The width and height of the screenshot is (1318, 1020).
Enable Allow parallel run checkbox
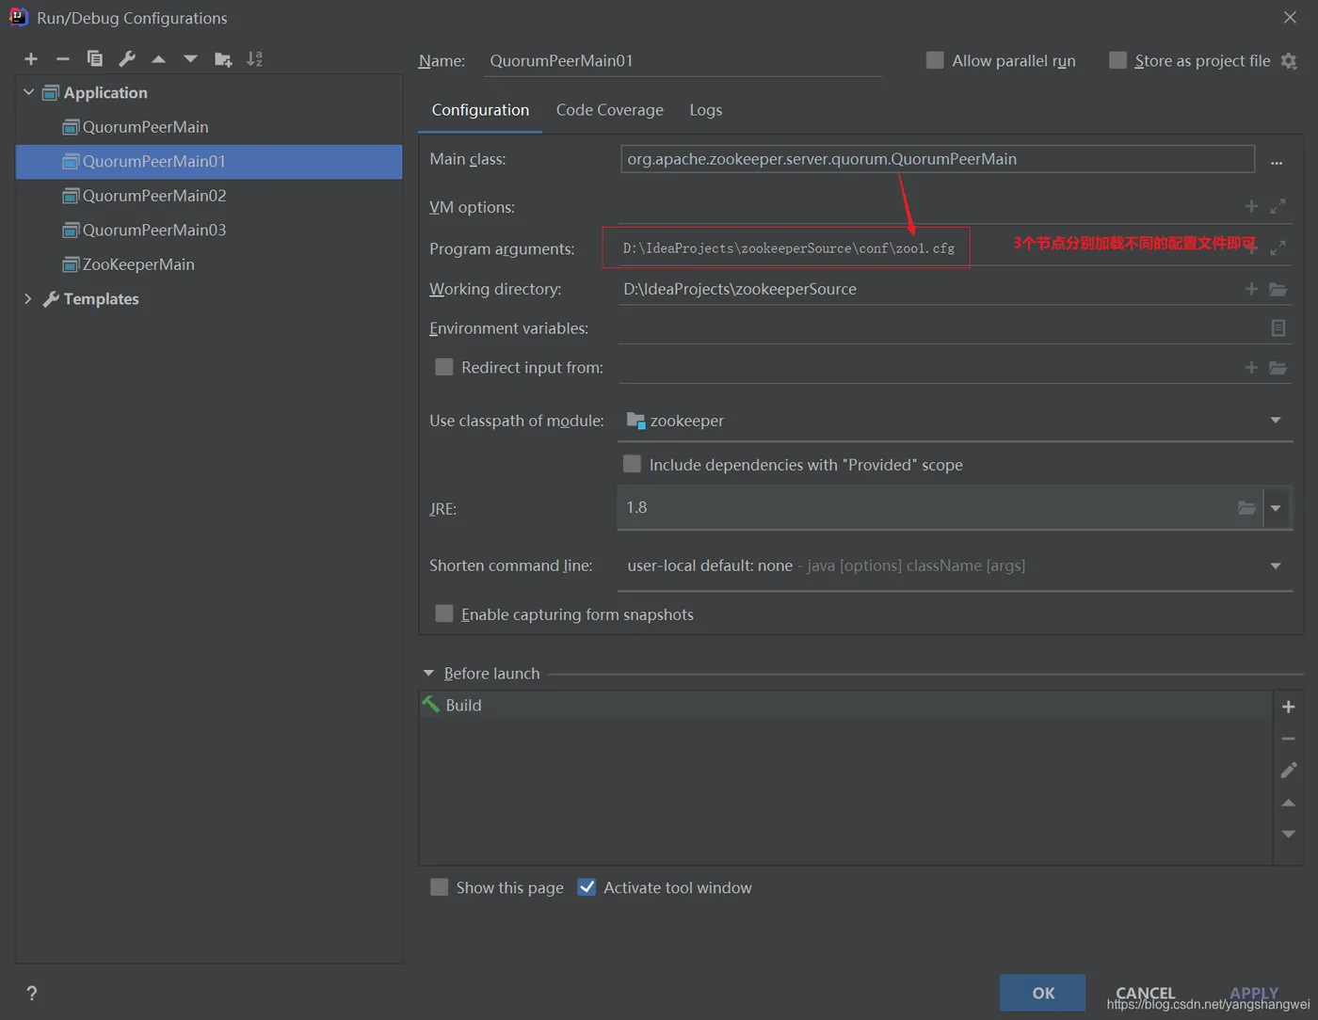point(935,60)
